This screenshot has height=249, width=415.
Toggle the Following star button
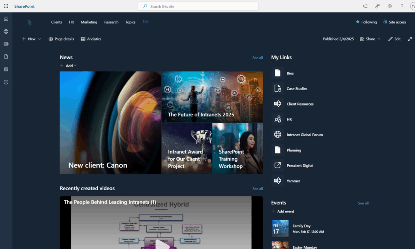366,22
